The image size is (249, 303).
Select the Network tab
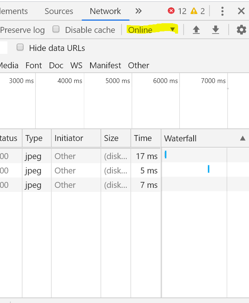tap(105, 11)
